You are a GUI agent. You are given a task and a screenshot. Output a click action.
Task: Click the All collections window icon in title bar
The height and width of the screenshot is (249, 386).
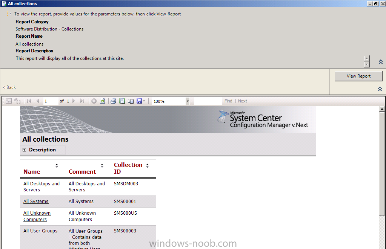[x=4, y=4]
